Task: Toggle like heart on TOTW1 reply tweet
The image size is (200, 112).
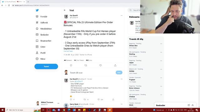Action: tap(98, 100)
